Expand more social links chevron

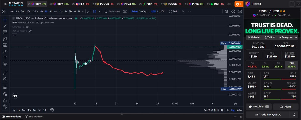pyautogui.click(x=296, y=37)
